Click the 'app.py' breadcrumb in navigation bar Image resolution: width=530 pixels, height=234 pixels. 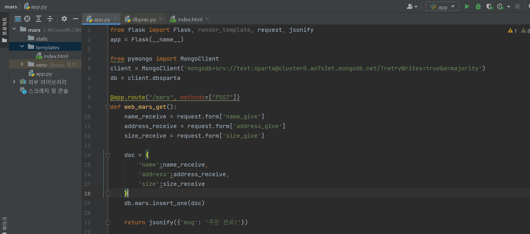click(36, 7)
